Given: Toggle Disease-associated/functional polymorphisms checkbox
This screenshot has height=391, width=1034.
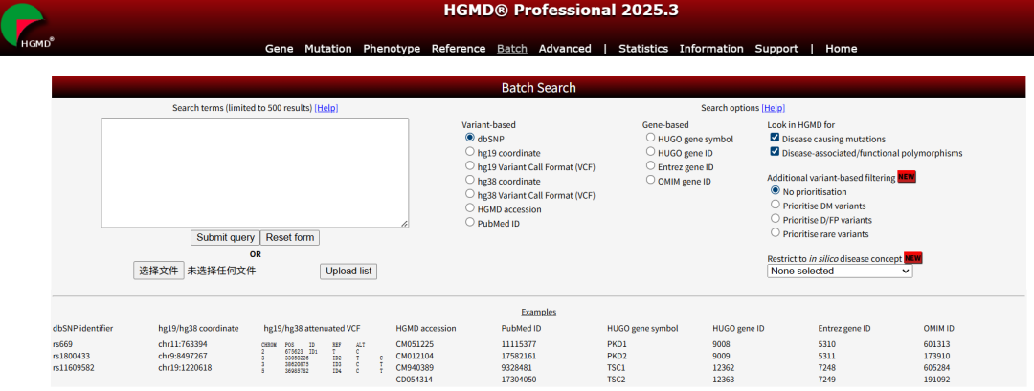Looking at the screenshot, I should click(x=775, y=152).
